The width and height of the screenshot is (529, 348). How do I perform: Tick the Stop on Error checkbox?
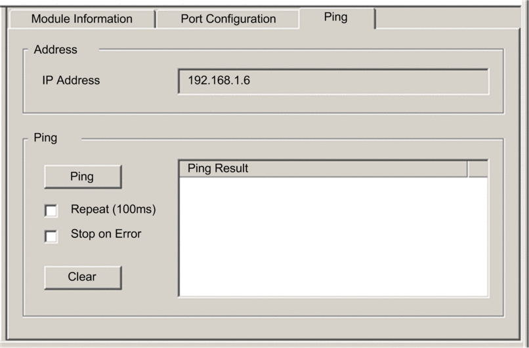51,236
